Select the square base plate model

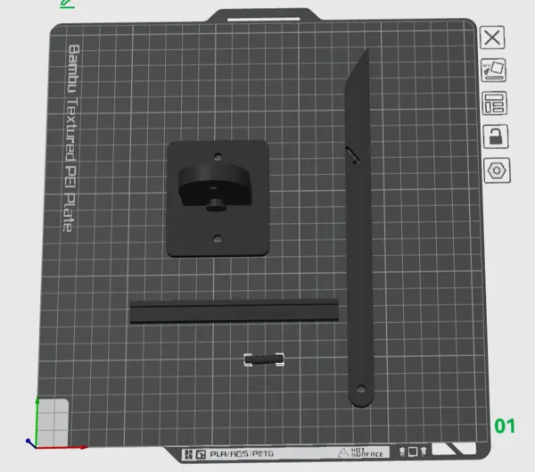pyautogui.click(x=218, y=199)
